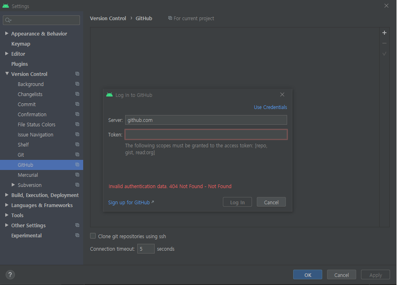Click the search magnifier icon in settings
The height and width of the screenshot is (285, 403).
8,20
